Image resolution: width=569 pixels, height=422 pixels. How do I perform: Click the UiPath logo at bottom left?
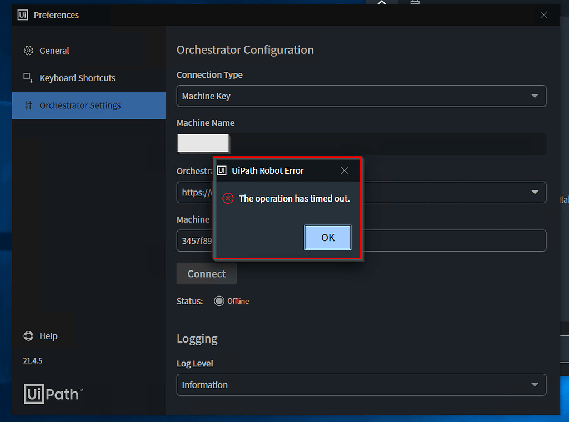coord(53,394)
